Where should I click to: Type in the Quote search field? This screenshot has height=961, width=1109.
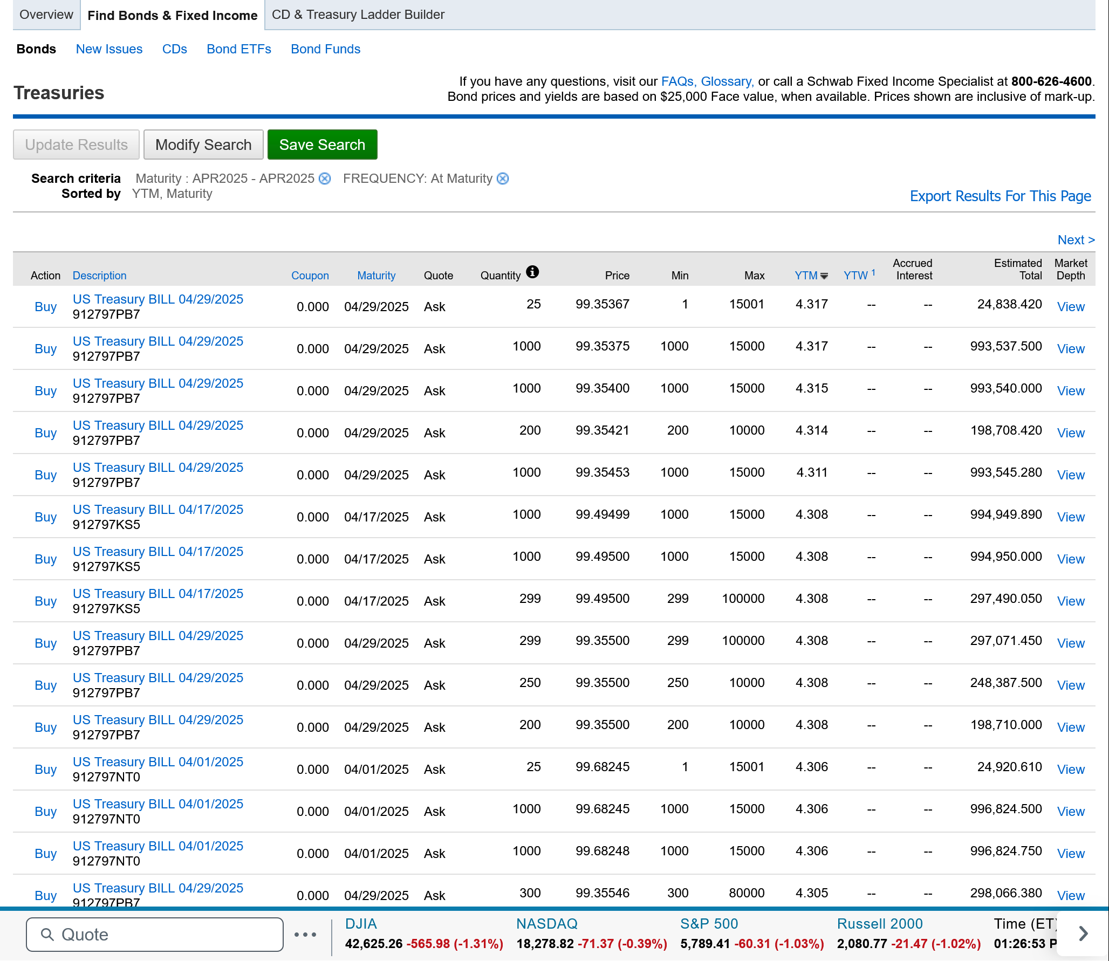[x=162, y=935]
